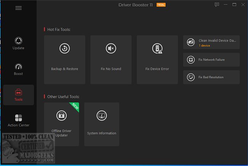The height and width of the screenshot is (166, 248).
Task: Click the Fix Device Error icon
Action: click(x=157, y=48)
